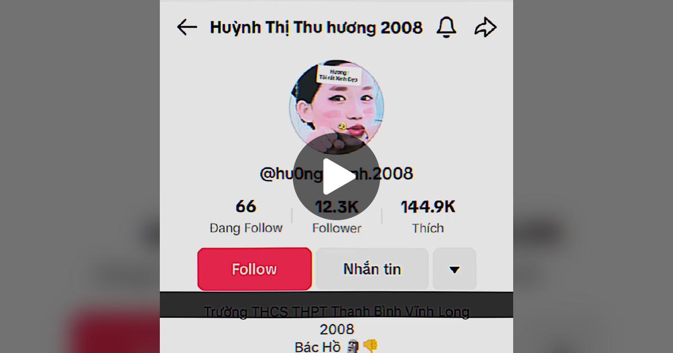The width and height of the screenshot is (673, 353).
Task: Click the Bác Hồ bio text
Action: coord(317,346)
